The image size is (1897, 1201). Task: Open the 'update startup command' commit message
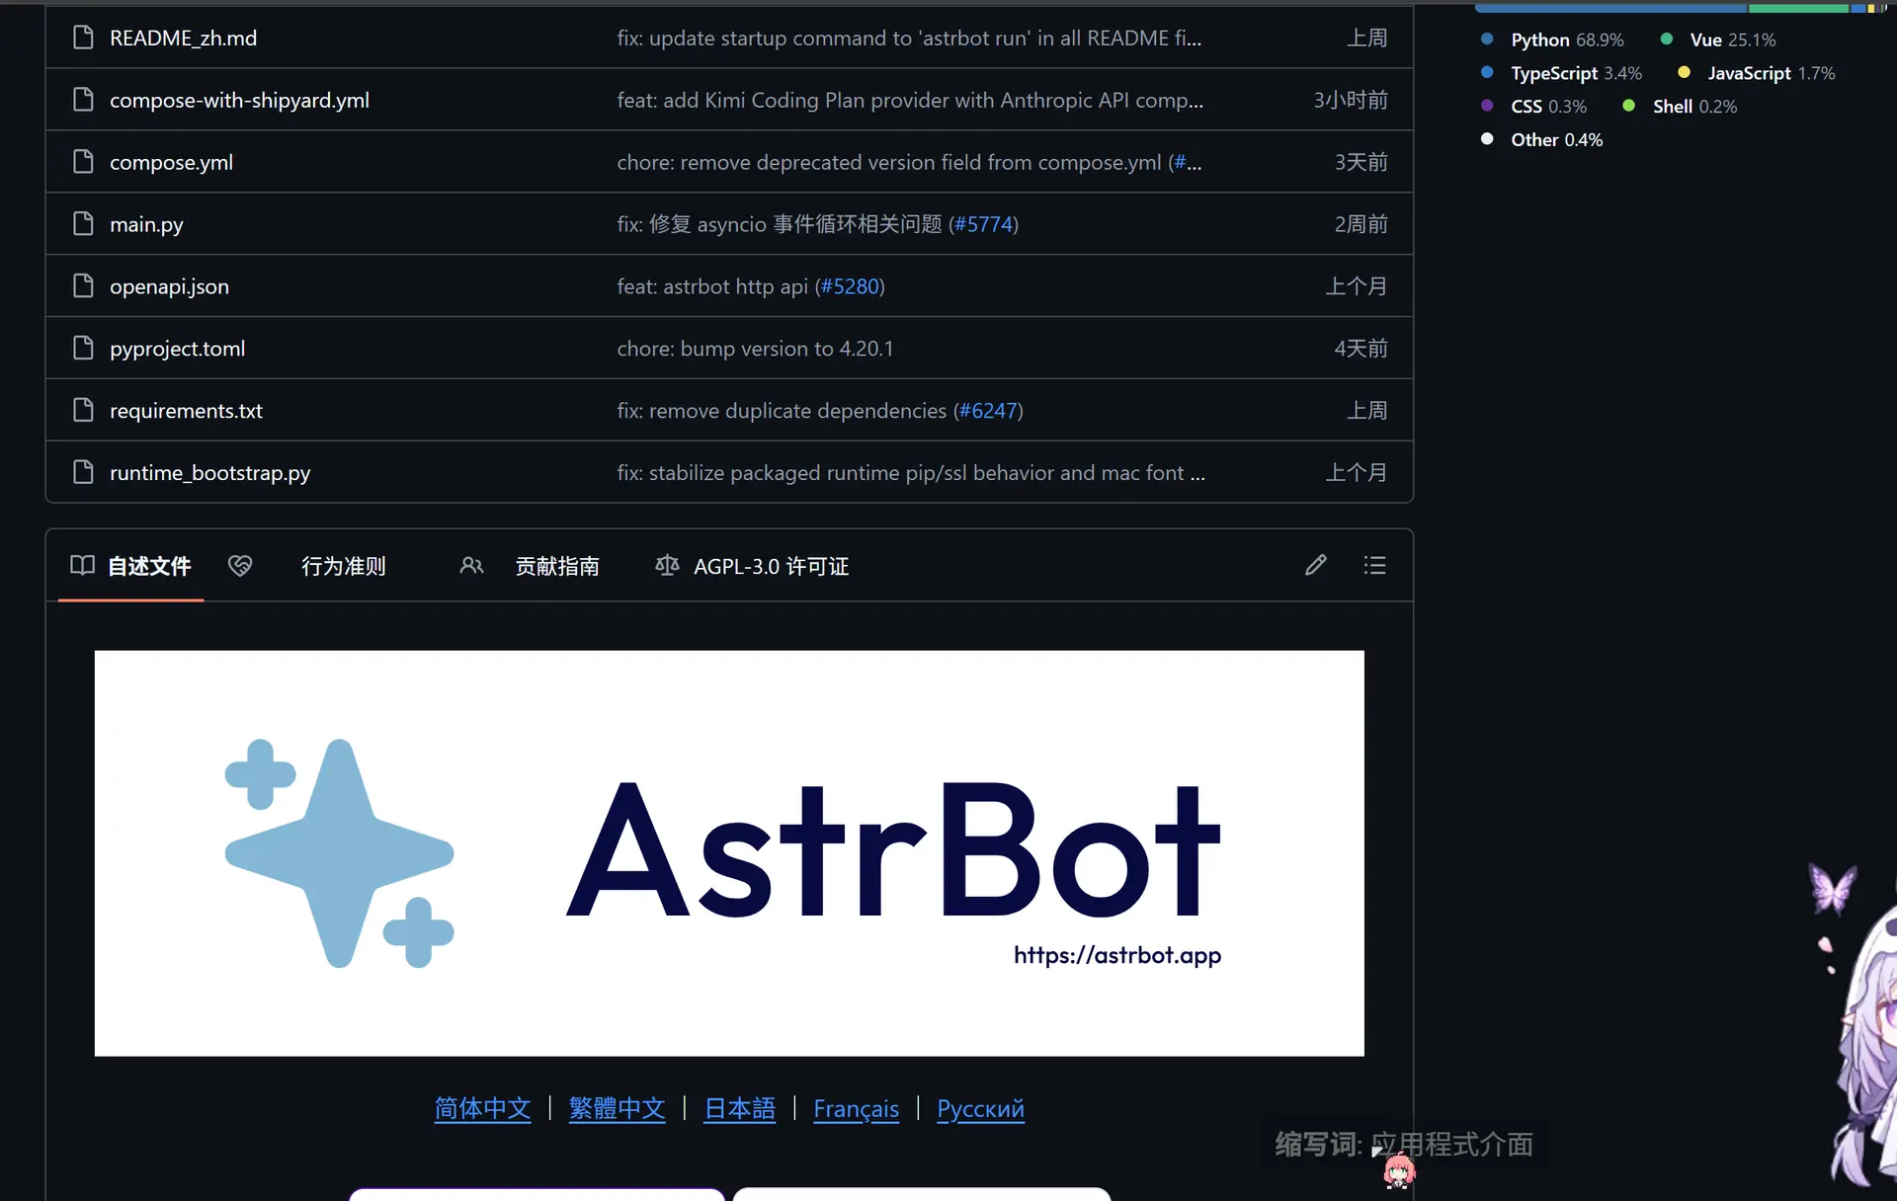point(909,38)
